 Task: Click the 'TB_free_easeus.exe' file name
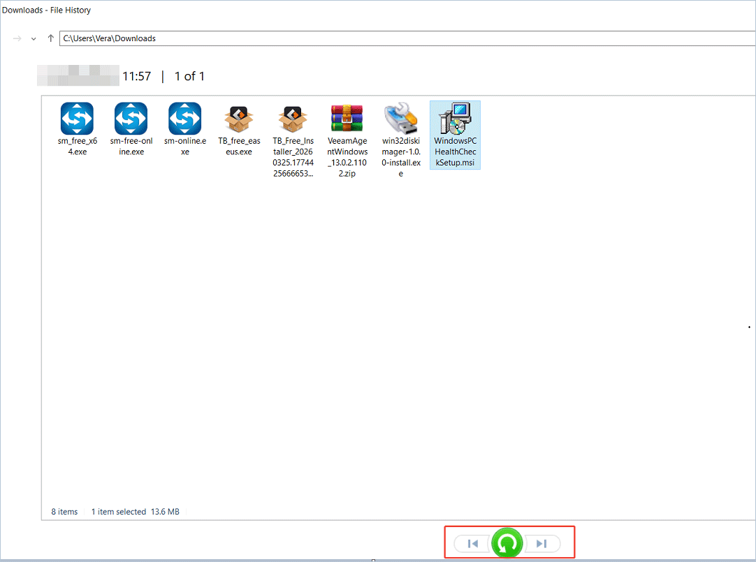pos(239,147)
